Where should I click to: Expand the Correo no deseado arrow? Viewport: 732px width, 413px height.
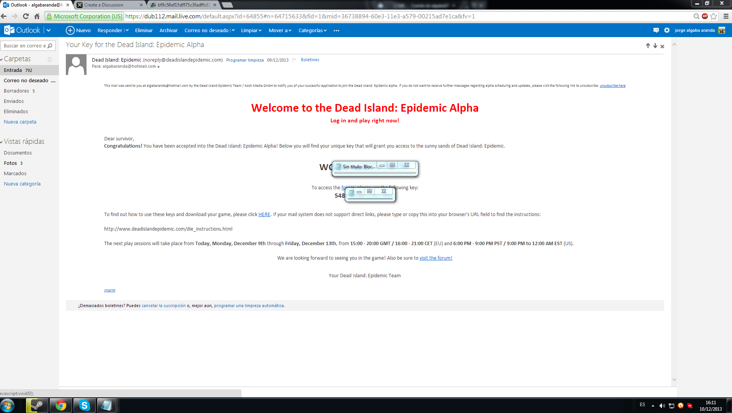click(233, 30)
